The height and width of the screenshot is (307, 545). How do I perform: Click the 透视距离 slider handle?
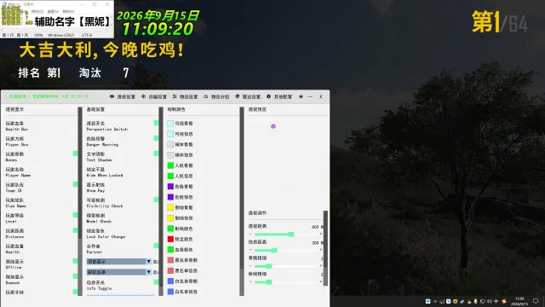291,235
